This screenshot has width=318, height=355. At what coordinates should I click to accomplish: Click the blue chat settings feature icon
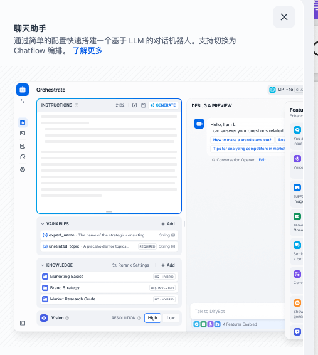297,245
